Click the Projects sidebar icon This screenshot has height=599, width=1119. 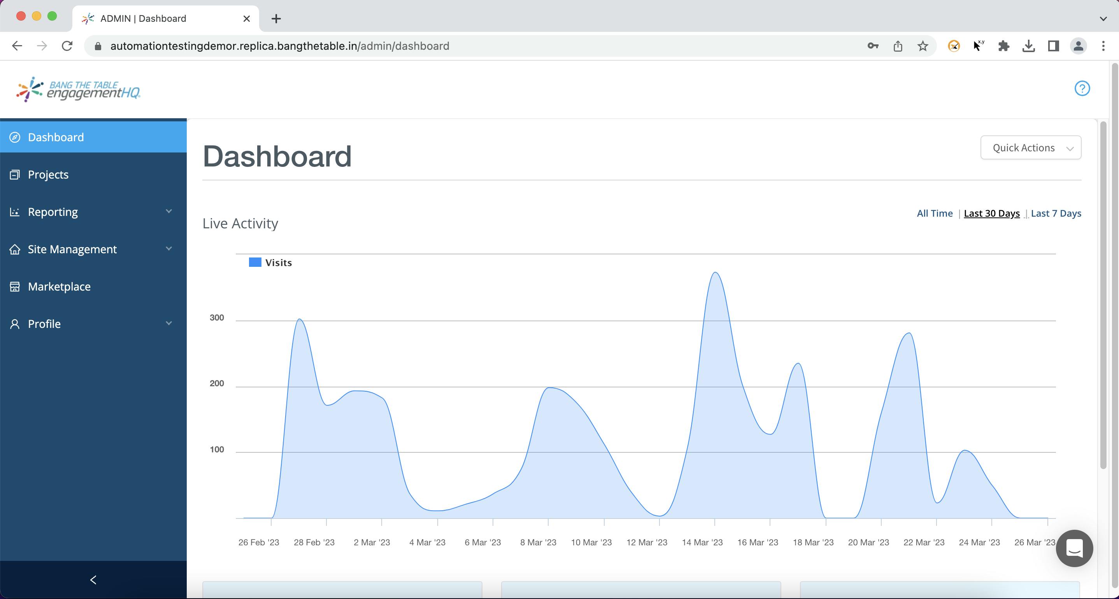15,175
